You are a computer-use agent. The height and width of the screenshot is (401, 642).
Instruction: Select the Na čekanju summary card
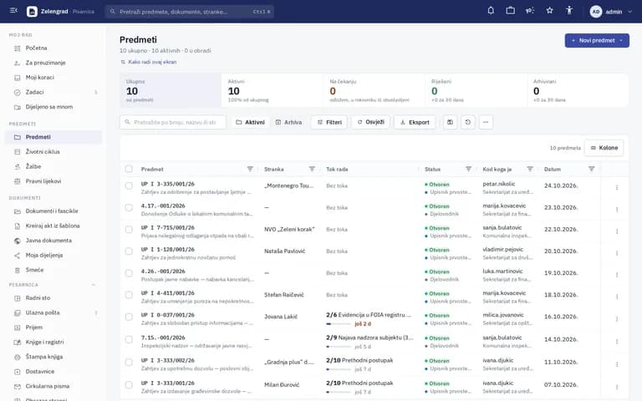coord(374,90)
